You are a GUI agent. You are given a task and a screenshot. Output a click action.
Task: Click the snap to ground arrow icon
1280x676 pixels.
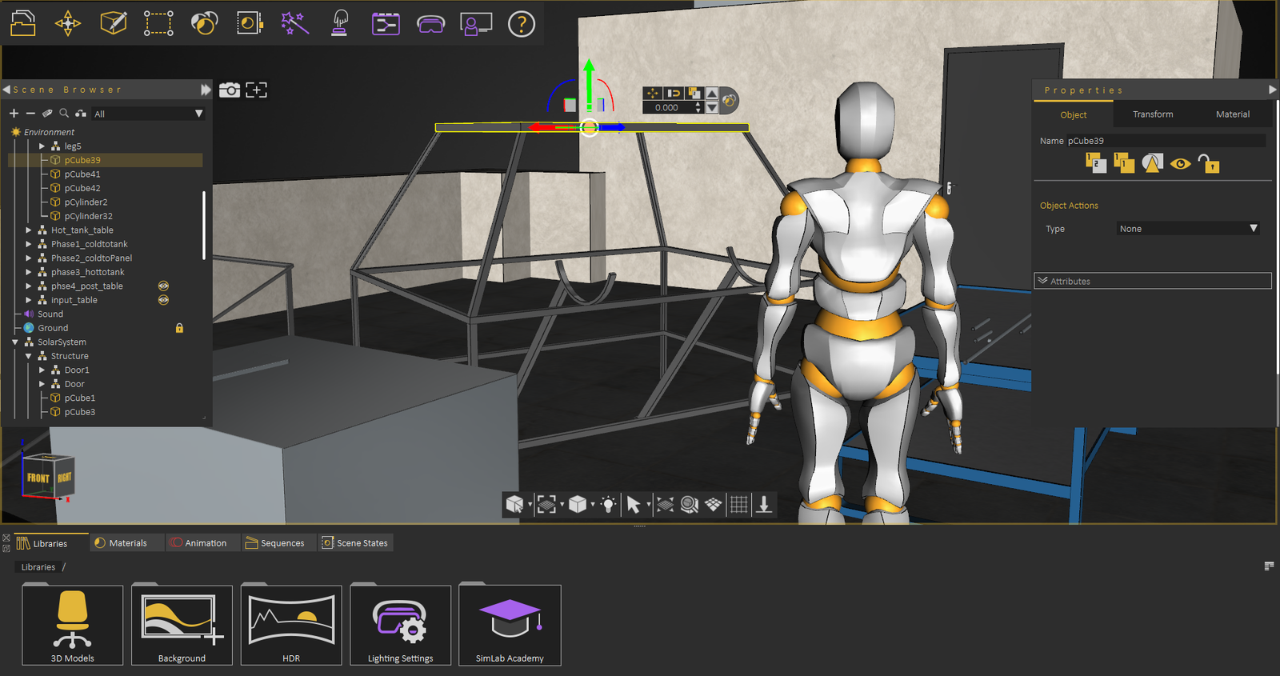click(x=764, y=505)
